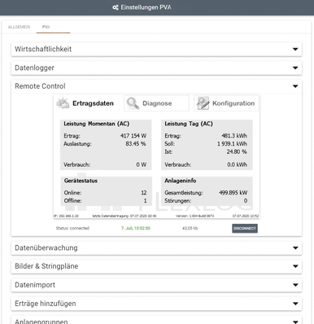Expand the Anlagengruppen section arrow
This screenshot has height=324, width=314.
tap(295, 322)
